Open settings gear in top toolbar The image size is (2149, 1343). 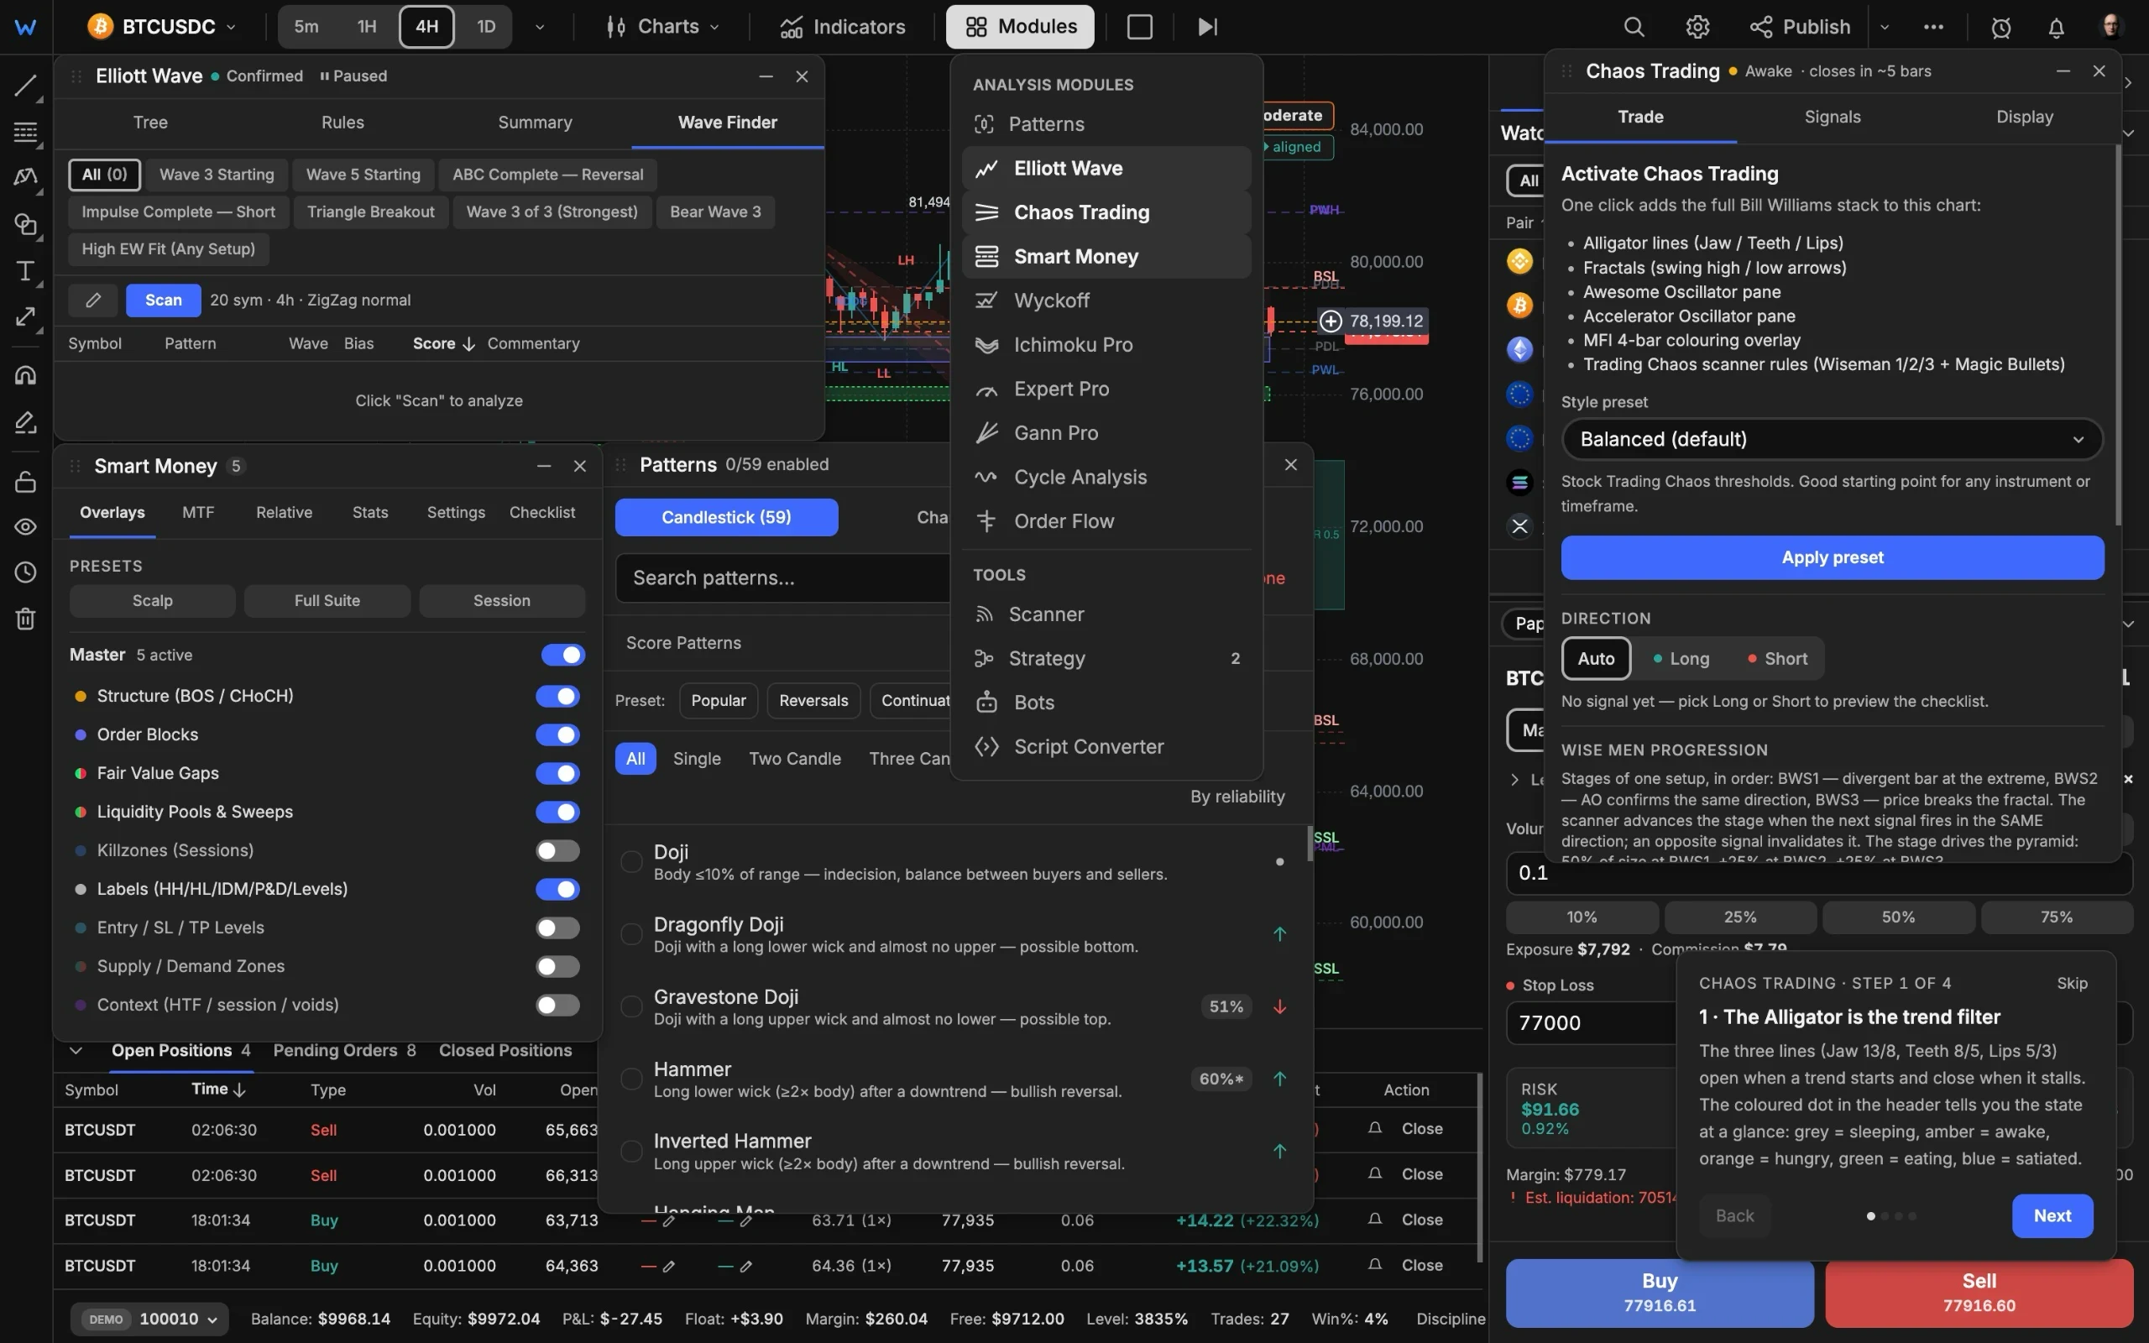tap(1697, 27)
